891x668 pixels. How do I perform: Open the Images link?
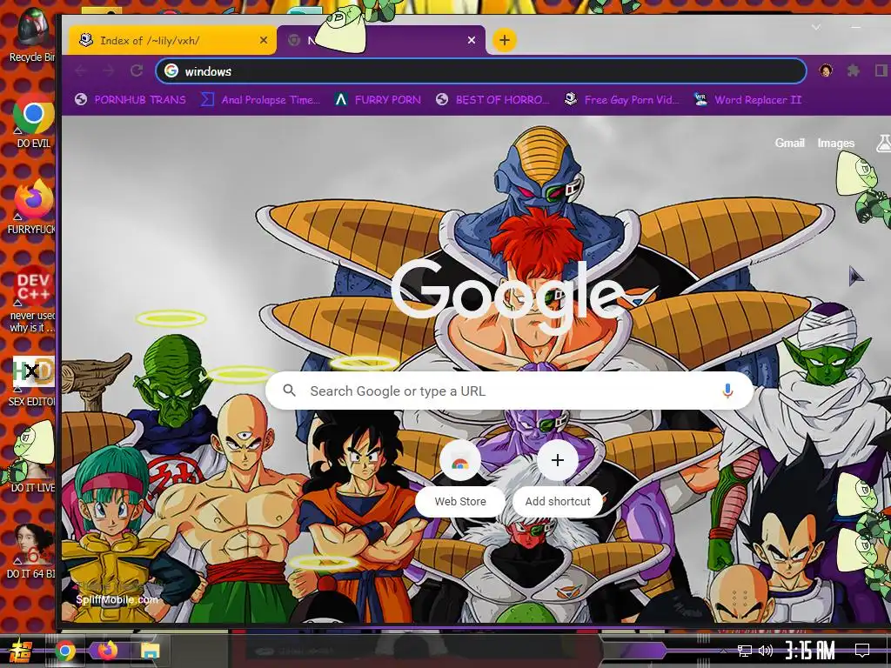pos(835,144)
